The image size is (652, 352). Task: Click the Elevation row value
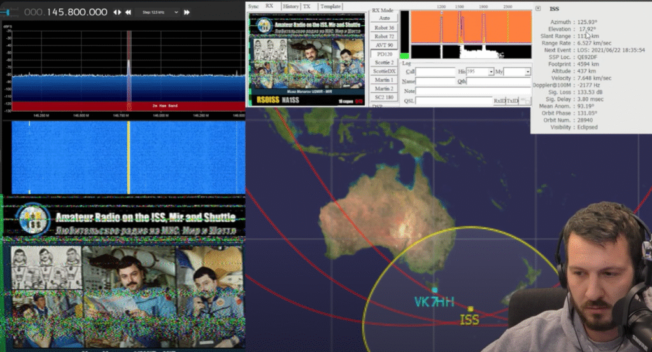587,29
